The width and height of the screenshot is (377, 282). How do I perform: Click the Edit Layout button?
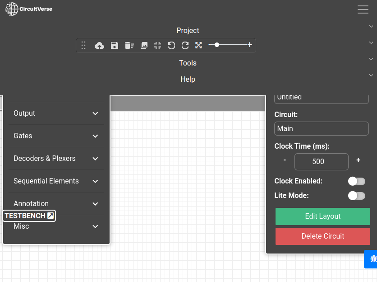(323, 216)
